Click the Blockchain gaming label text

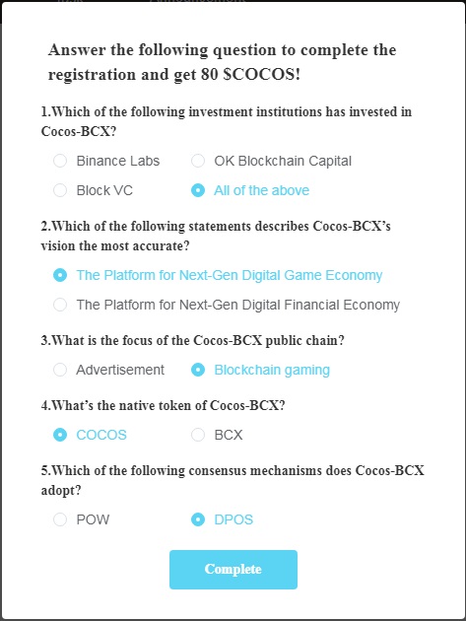tap(272, 370)
